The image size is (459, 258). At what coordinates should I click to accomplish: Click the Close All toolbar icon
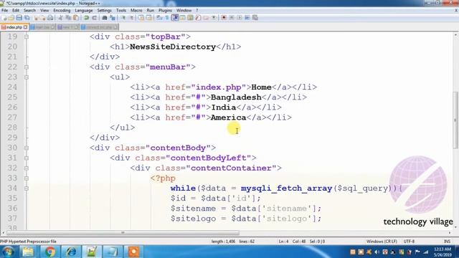pos(43,18)
